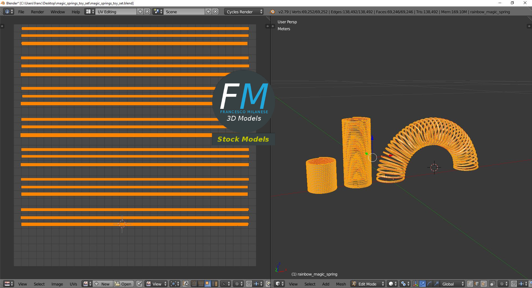Open the UVs menu

pos(73,284)
